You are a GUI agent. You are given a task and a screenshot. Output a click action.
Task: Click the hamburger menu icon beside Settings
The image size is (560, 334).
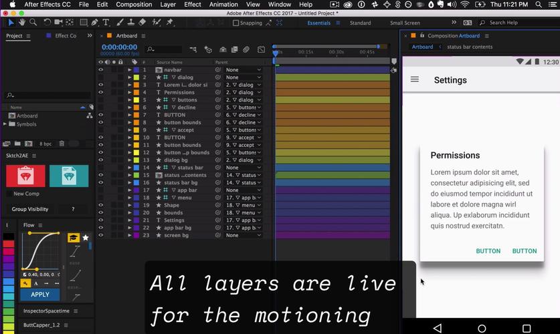pos(415,79)
